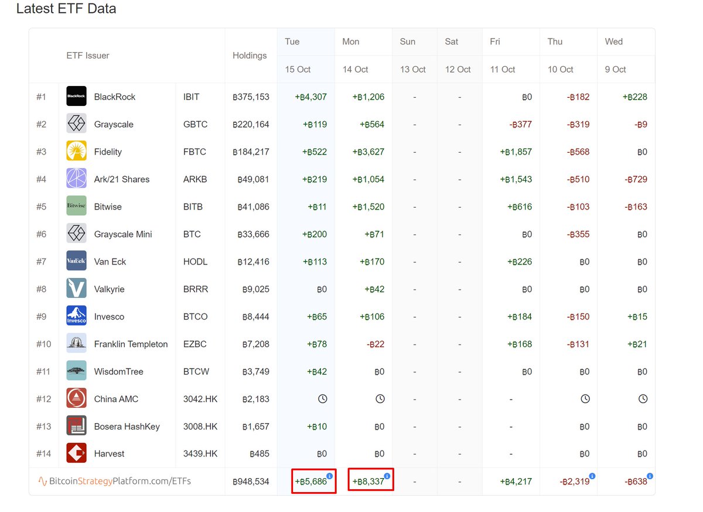Open the BitcoinStrategyPlatform.com/ETFs link

(x=115, y=482)
